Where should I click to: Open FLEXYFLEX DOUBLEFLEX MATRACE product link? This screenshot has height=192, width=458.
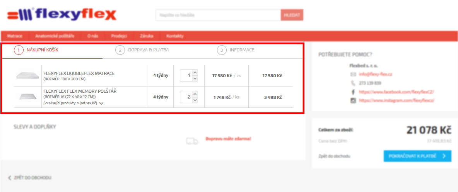(79, 73)
